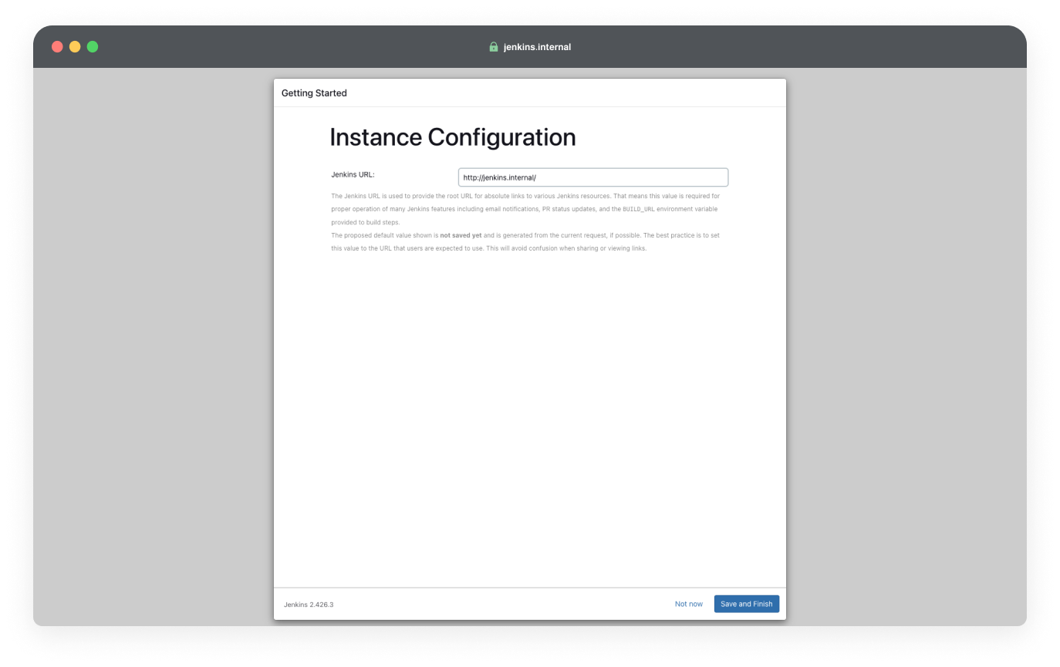Click the Getting Started header
Image resolution: width=1060 pixels, height=667 pixels.
tap(314, 93)
